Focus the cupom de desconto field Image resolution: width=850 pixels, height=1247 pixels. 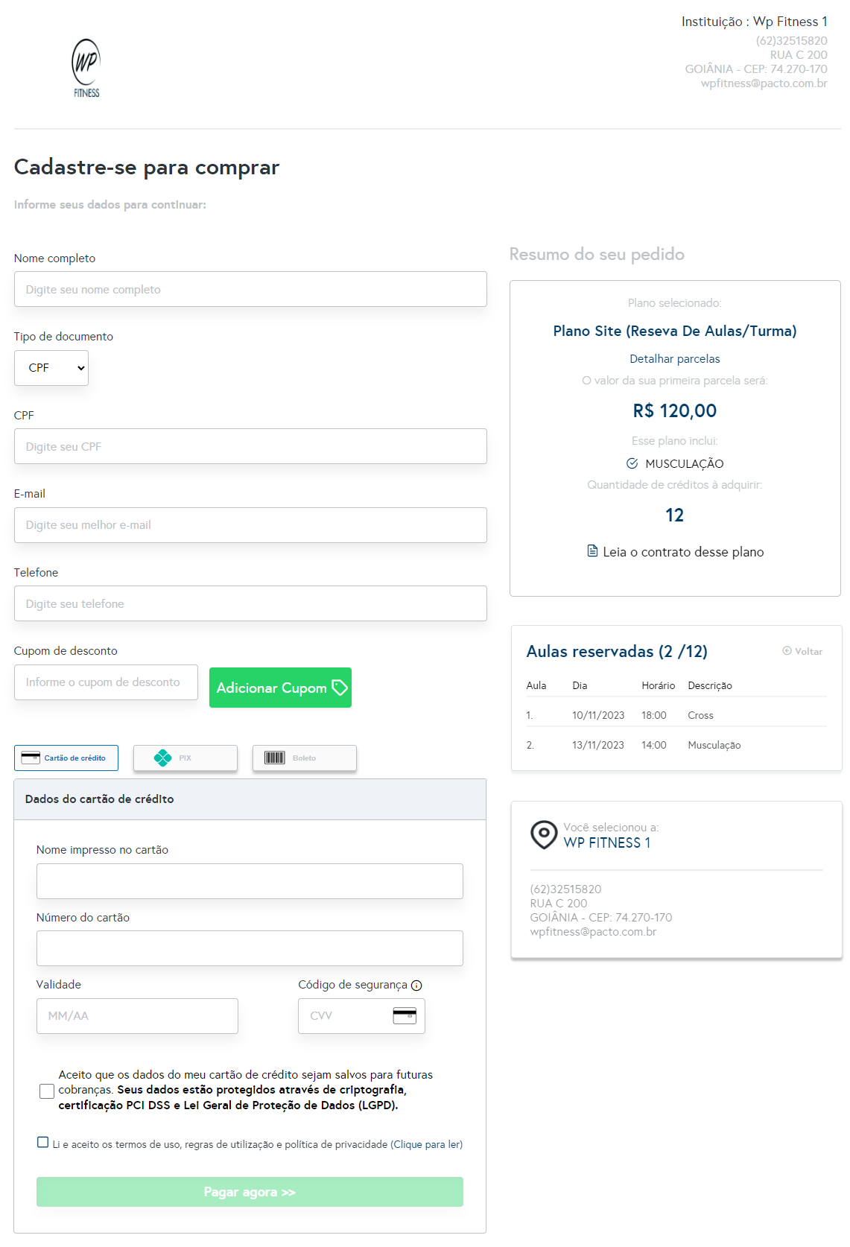[x=106, y=682]
